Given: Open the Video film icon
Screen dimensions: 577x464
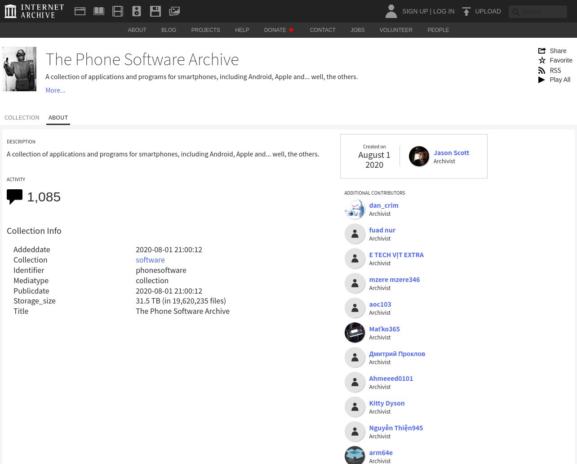Looking at the screenshot, I should coord(118,11).
